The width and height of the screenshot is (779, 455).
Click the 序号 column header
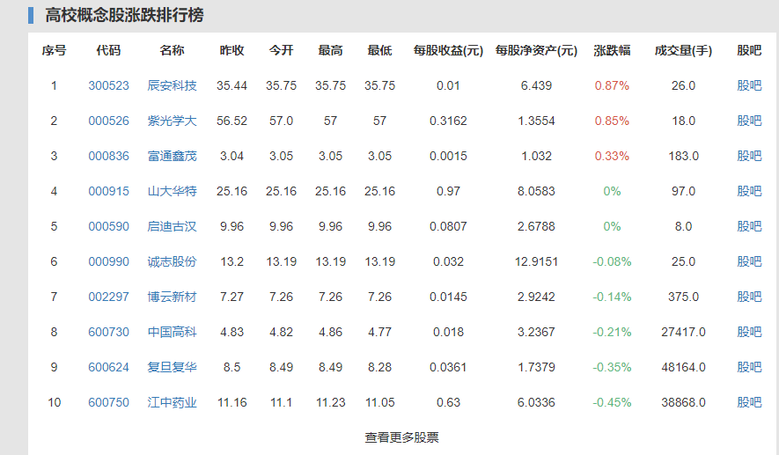(x=55, y=51)
